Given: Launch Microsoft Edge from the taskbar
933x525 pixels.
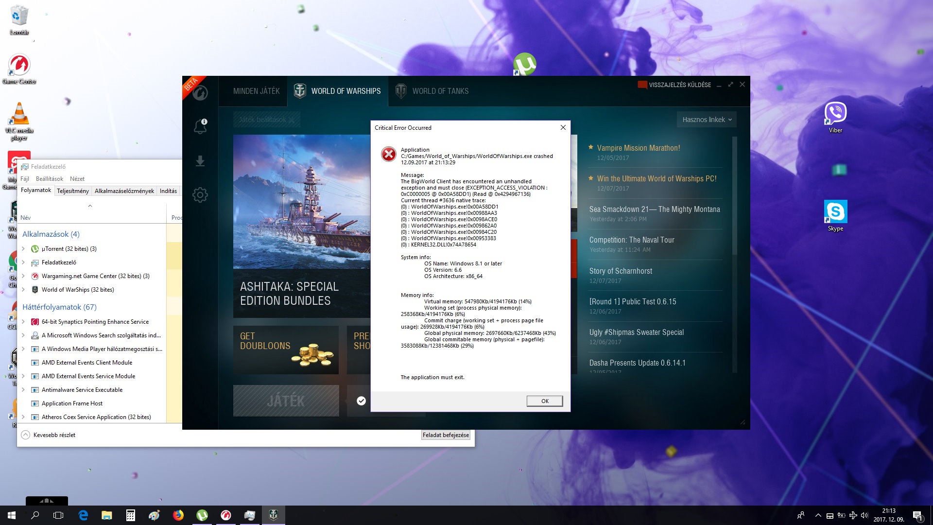Looking at the screenshot, I should coord(83,515).
